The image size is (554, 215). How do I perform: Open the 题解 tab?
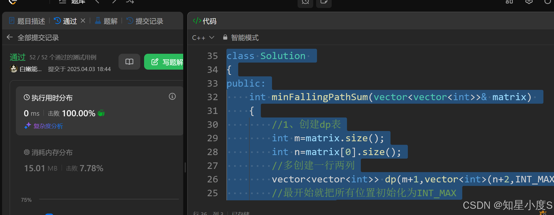106,21
